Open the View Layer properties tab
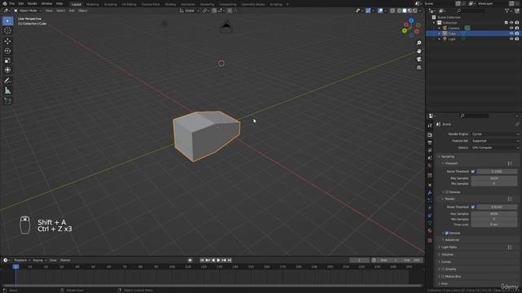 pyautogui.click(x=430, y=150)
